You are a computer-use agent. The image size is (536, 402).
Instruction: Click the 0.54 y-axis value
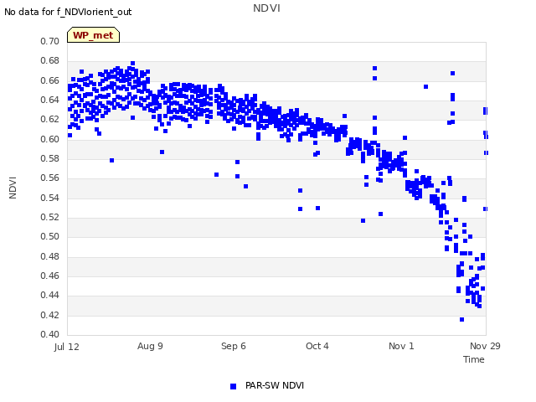pos(50,198)
